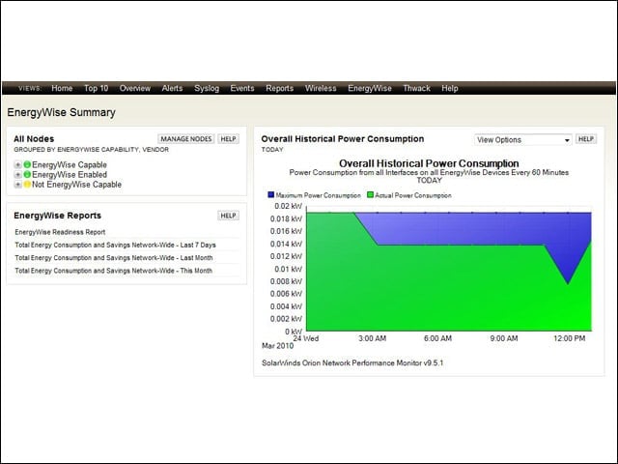The image size is (618, 464).
Task: Click the 0.02 kW axis value
Action: point(288,206)
